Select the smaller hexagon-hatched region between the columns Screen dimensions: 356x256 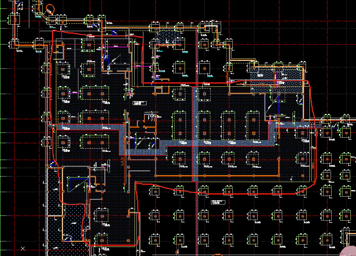click(x=167, y=37)
